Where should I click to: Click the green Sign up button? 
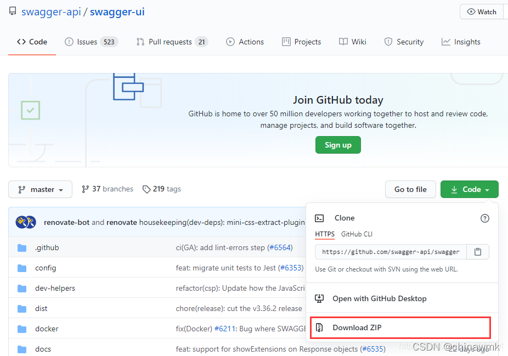338,145
